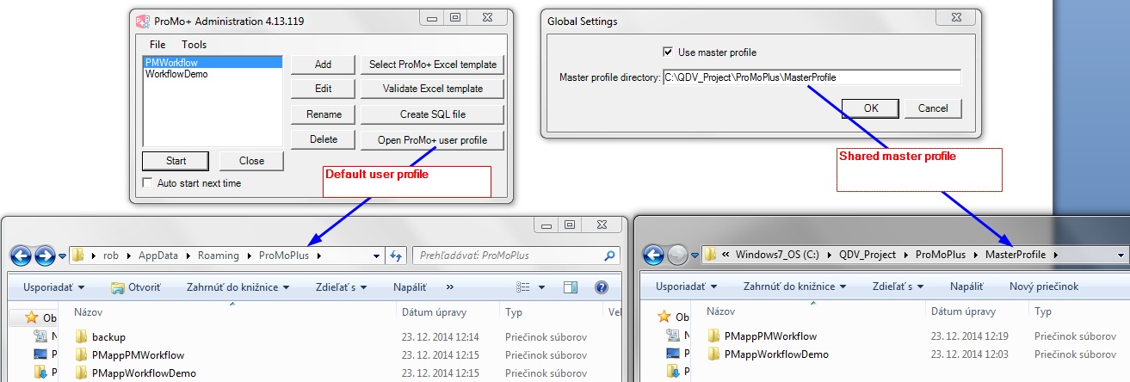Toggle Auto start next time checkbox
This screenshot has width=1130, height=382.
tap(148, 182)
